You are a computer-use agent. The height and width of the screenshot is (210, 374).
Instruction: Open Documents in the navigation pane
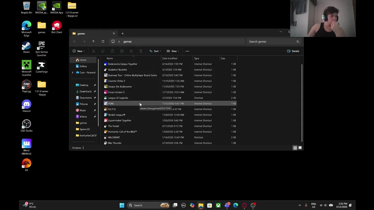pyautogui.click(x=85, y=98)
